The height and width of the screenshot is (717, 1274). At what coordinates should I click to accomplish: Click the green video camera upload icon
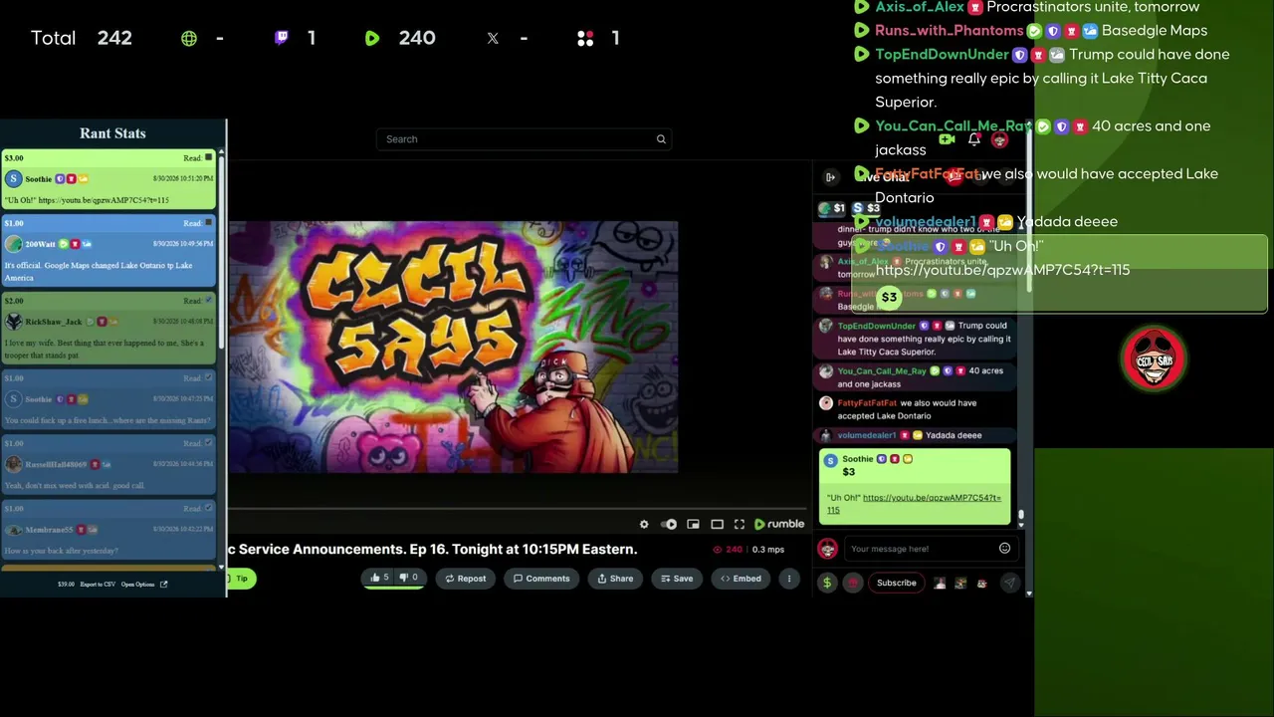(x=947, y=139)
